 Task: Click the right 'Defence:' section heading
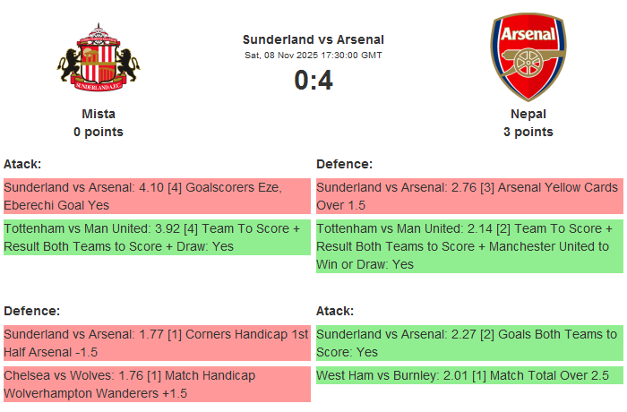coord(344,164)
